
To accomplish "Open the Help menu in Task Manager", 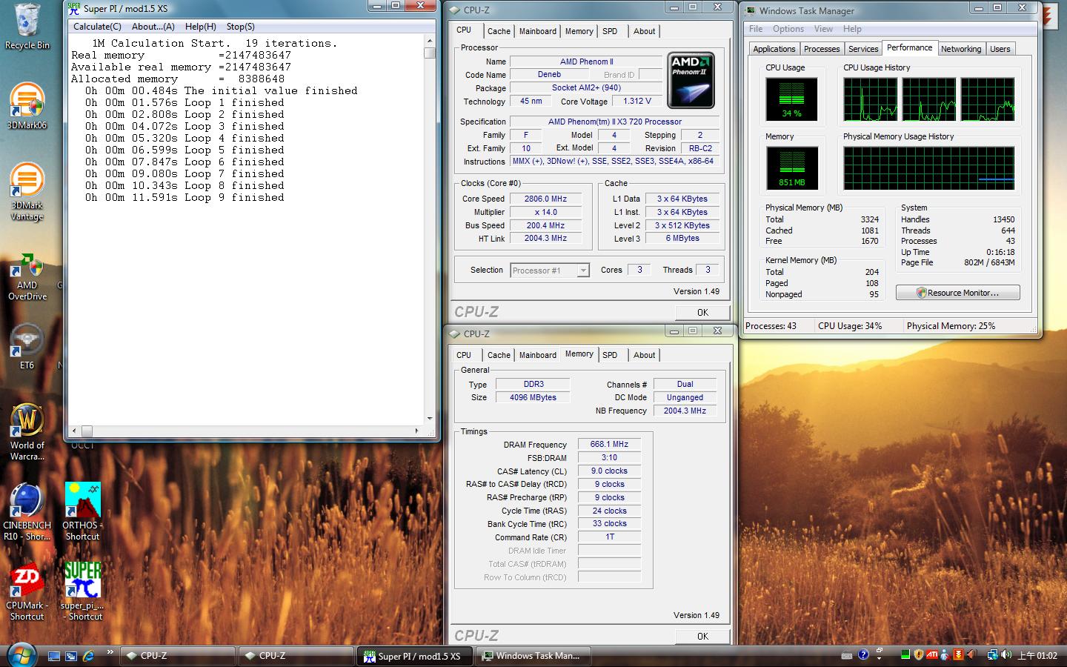I will [x=852, y=29].
